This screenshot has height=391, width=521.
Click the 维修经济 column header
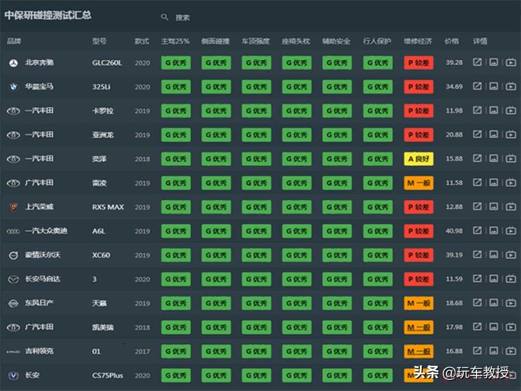click(418, 41)
